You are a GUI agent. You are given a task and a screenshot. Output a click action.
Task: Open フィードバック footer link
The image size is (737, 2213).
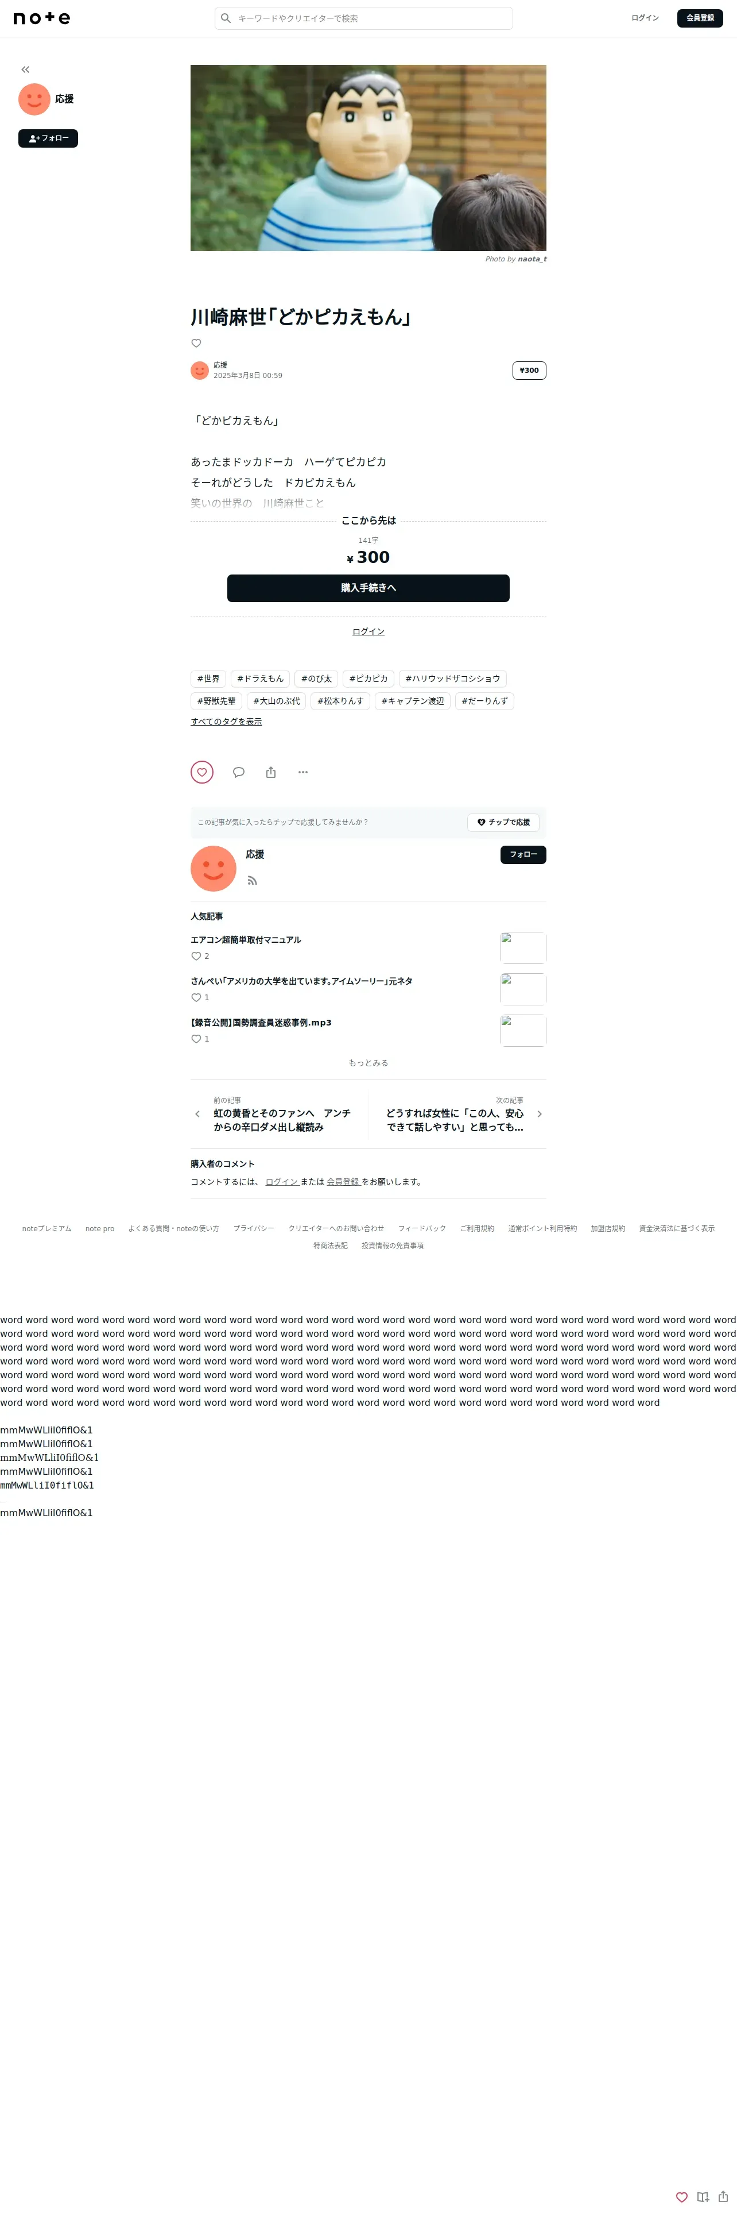coord(422,1228)
